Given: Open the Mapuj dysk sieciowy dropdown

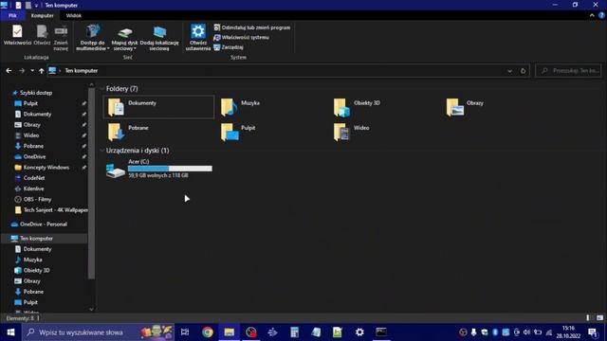Looking at the screenshot, I should coord(124,38).
